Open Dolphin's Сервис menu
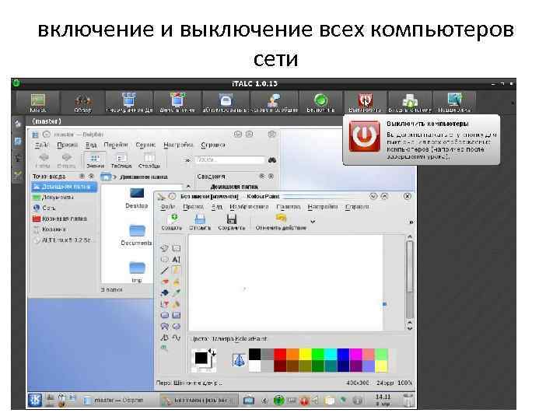560x420 pixels. click(145, 145)
